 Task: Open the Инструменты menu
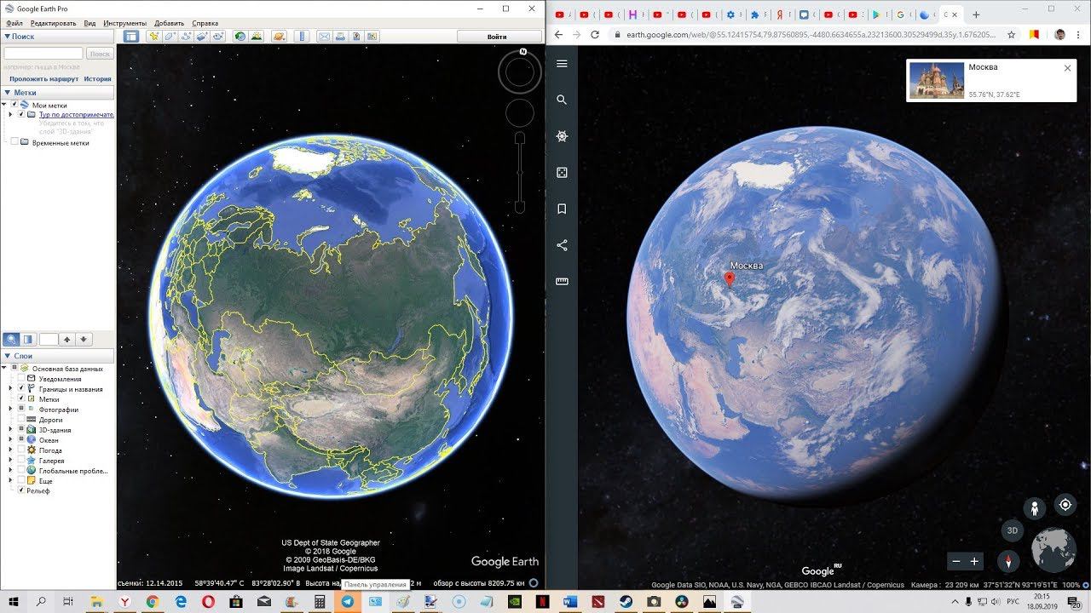[125, 23]
